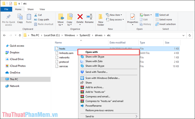Open recent locations dropdown arrow

tap(16, 35)
